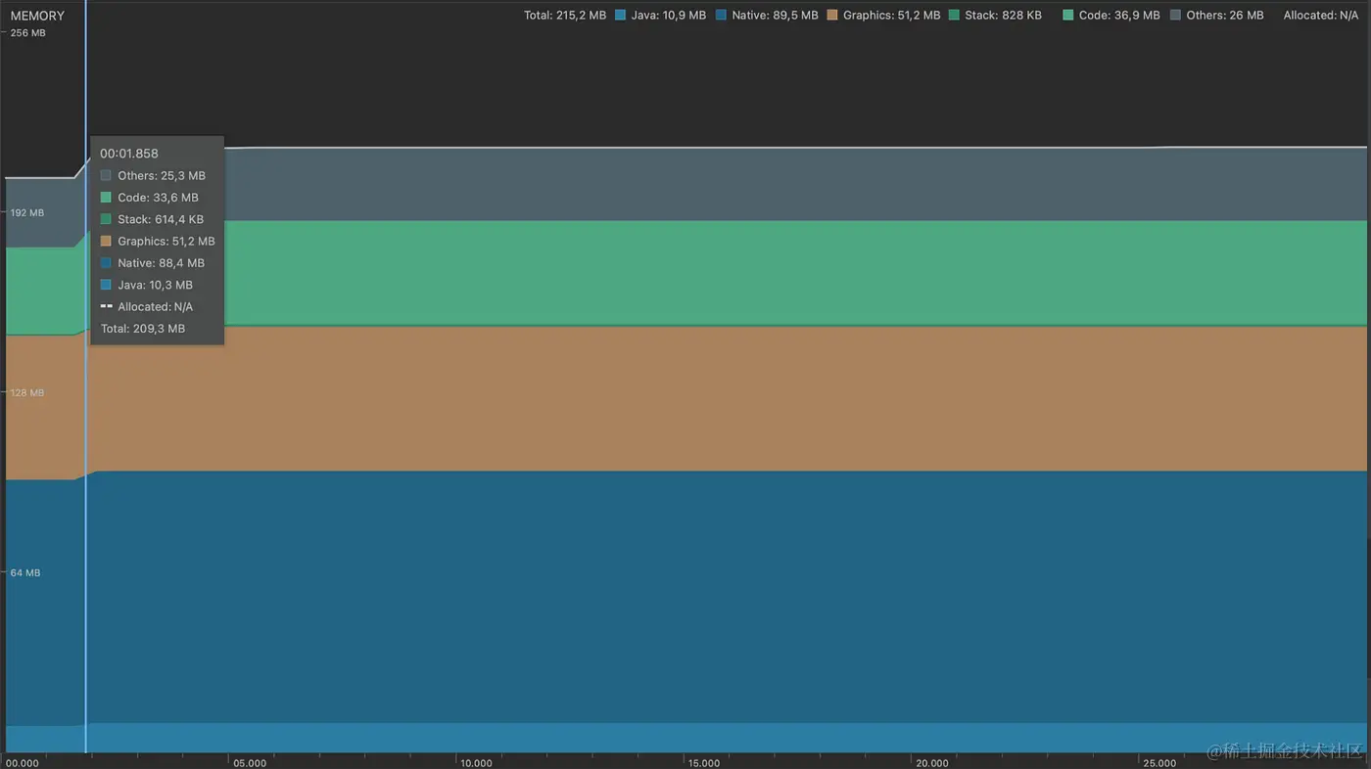Click the 192 MB axis label
The width and height of the screenshot is (1371, 769).
(27, 212)
